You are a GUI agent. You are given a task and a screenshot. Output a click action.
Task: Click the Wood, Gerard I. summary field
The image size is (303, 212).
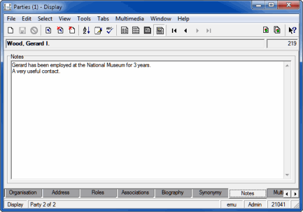click(x=135, y=43)
